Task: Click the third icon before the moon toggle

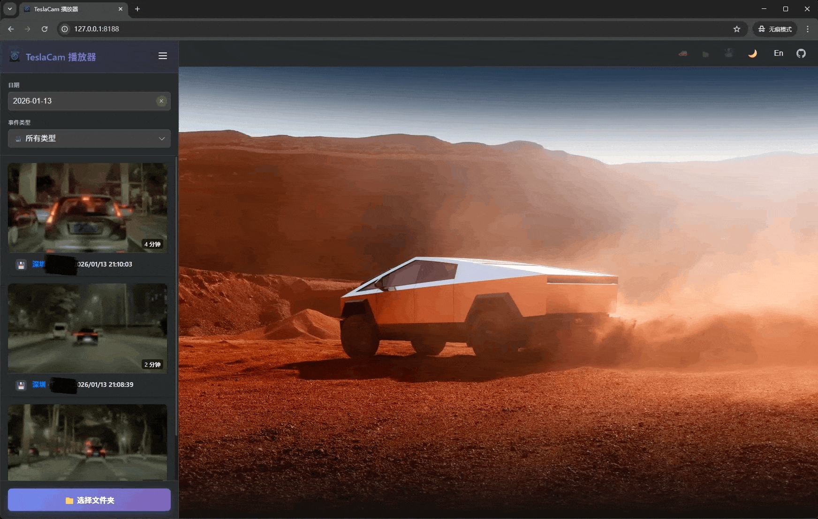Action: pyautogui.click(x=729, y=53)
